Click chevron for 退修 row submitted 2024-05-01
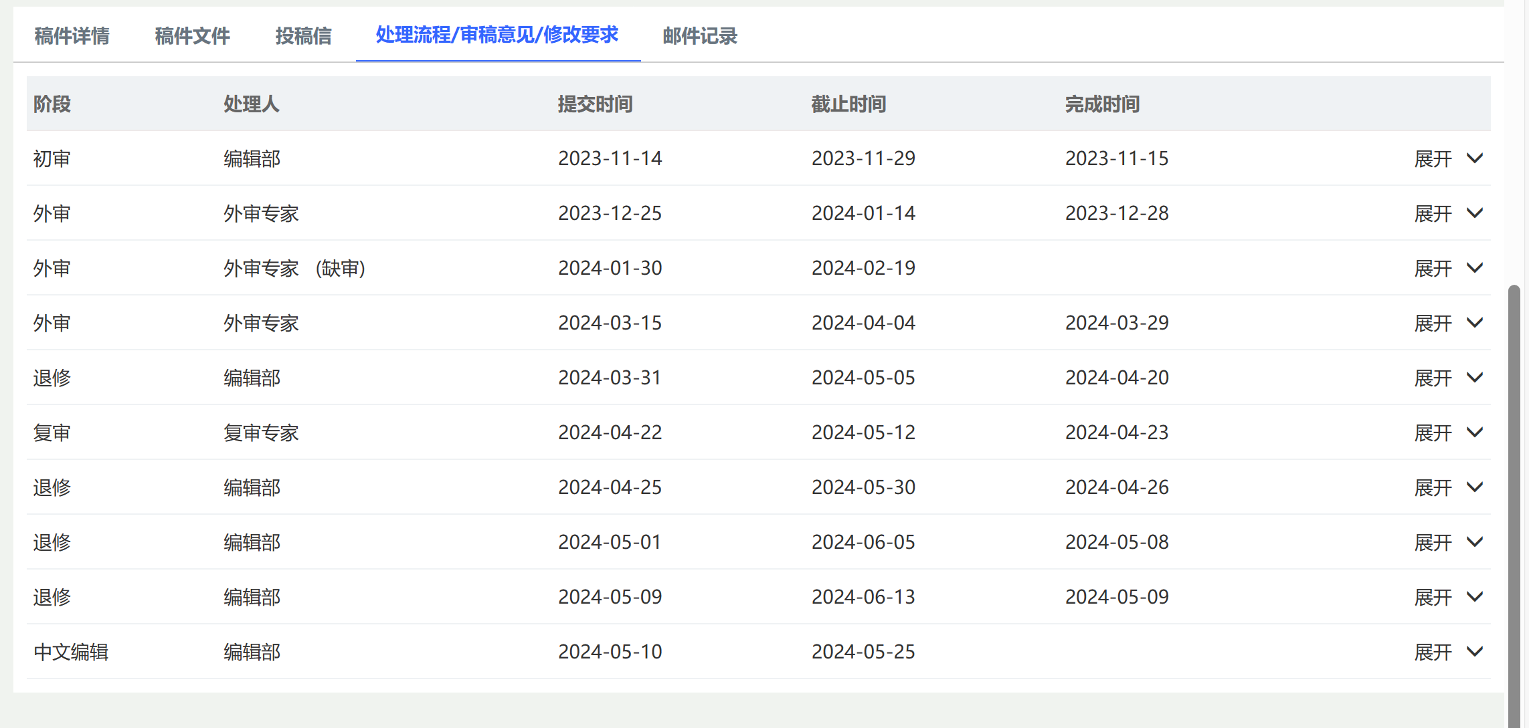The image size is (1529, 728). (1475, 542)
